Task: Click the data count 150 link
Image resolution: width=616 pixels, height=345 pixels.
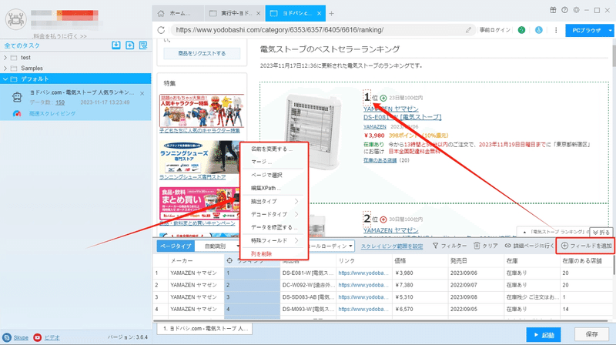Action: [x=60, y=102]
